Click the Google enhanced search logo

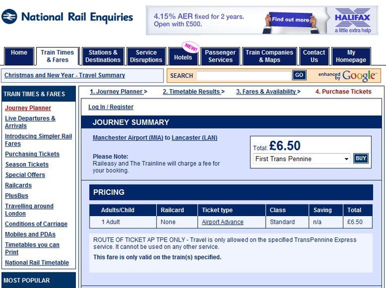point(347,75)
